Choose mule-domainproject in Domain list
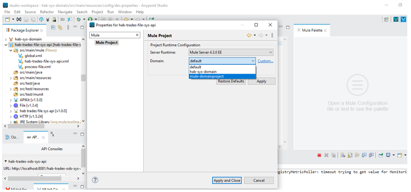411x192 pixels. (222, 76)
